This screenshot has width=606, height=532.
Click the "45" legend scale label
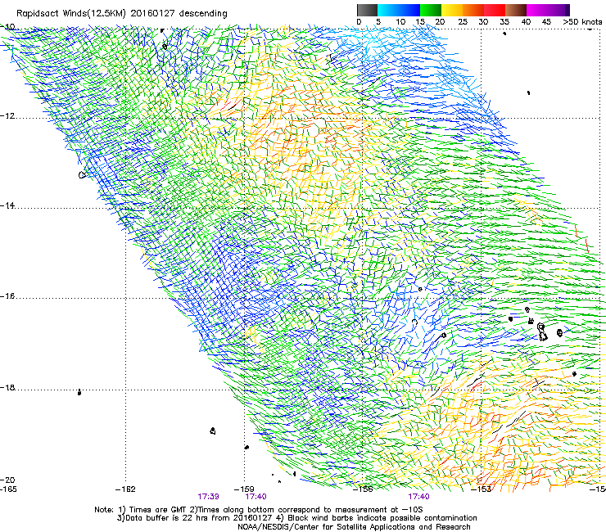pos(546,21)
